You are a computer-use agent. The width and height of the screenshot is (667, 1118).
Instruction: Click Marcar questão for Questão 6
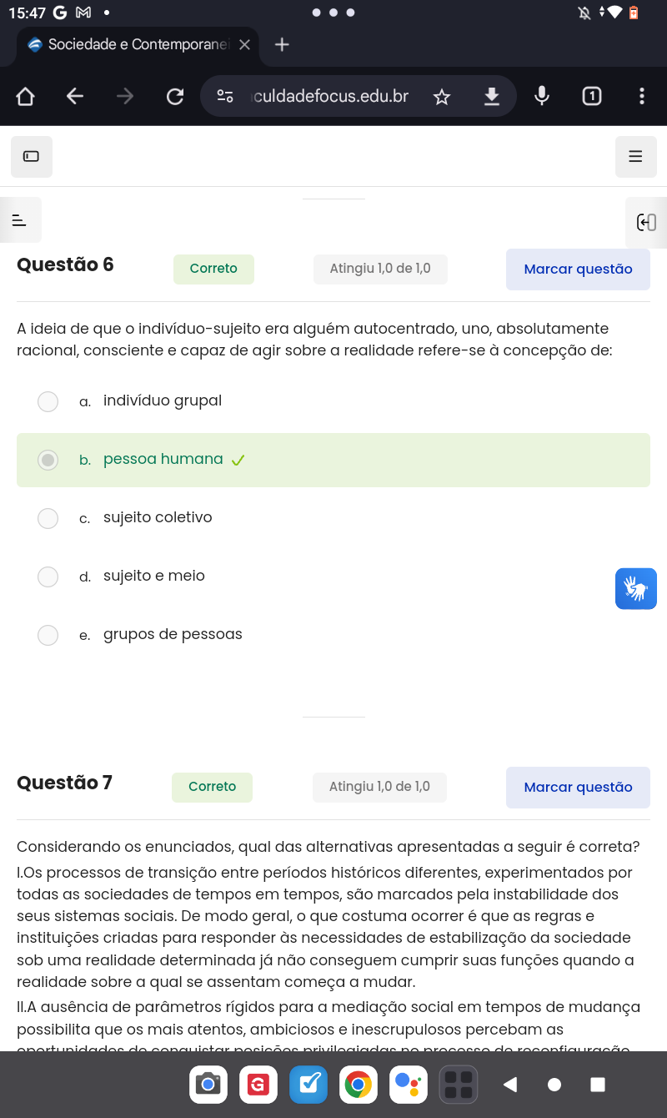tap(578, 269)
